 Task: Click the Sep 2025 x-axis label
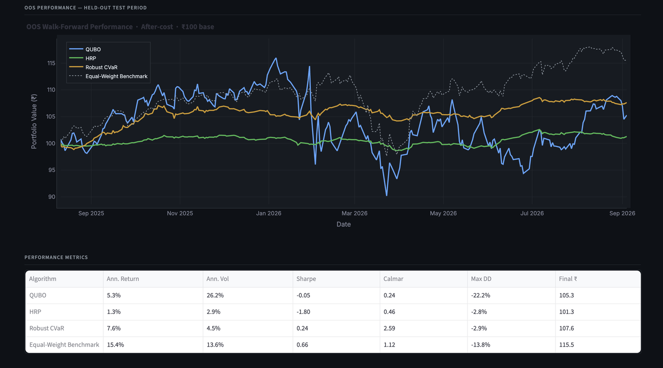(x=91, y=213)
